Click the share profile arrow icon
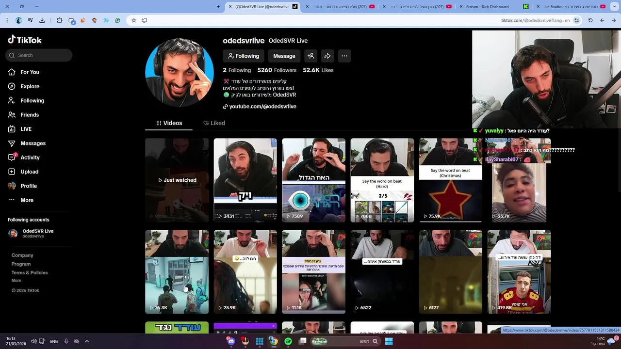The height and width of the screenshot is (349, 621). click(x=327, y=56)
